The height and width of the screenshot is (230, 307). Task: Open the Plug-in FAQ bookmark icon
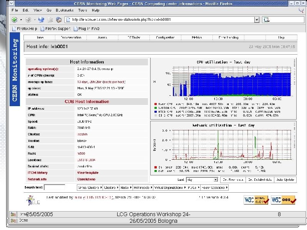76,29
